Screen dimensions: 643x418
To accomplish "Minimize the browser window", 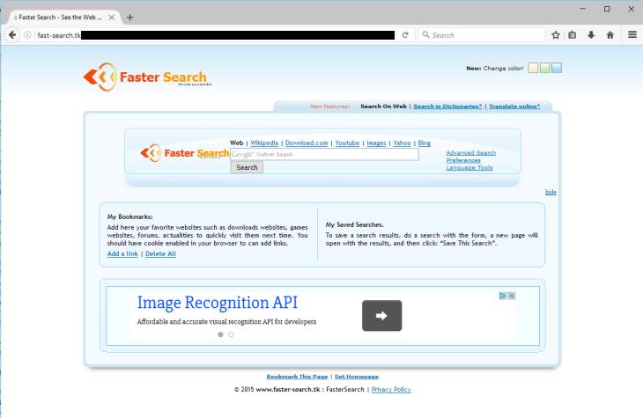I will (x=583, y=9).
